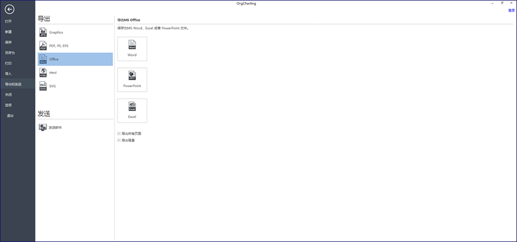
Task: Export to Word document tile
Action: pos(132,49)
